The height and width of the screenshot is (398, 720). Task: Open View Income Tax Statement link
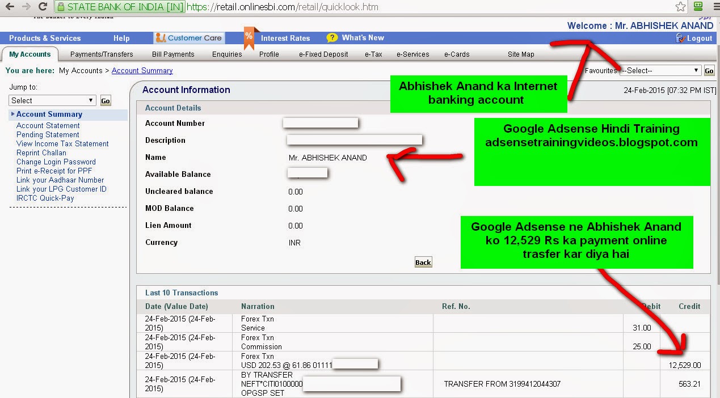pos(62,143)
